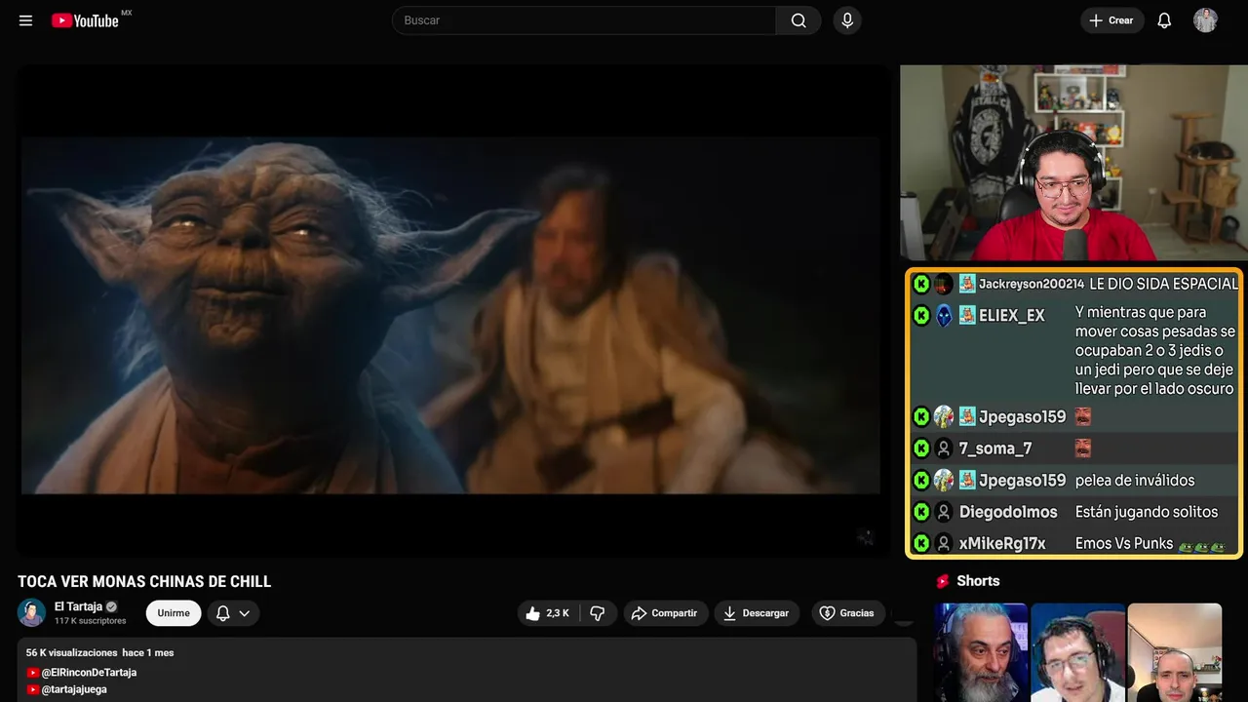The height and width of the screenshot is (702, 1248).
Task: Click the search magnifier button
Action: 799,20
